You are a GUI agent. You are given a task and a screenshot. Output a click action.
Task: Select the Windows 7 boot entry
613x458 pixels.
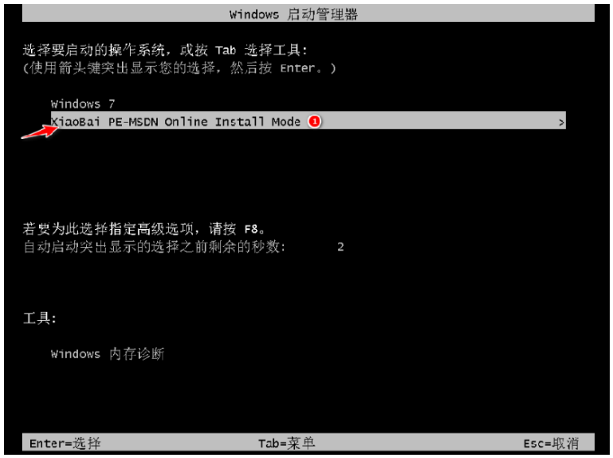83,104
